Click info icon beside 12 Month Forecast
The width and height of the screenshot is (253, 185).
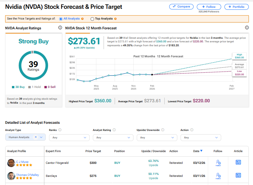click(247, 28)
